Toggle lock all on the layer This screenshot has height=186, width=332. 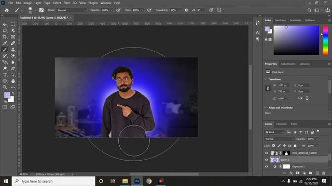click(x=295, y=146)
